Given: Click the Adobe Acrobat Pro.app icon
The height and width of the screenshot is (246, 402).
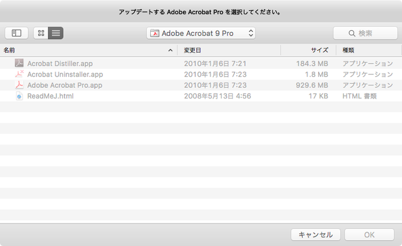Looking at the screenshot, I should (20, 85).
